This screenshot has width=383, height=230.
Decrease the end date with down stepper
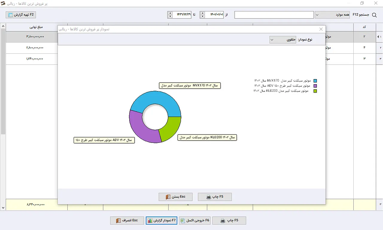170,16
